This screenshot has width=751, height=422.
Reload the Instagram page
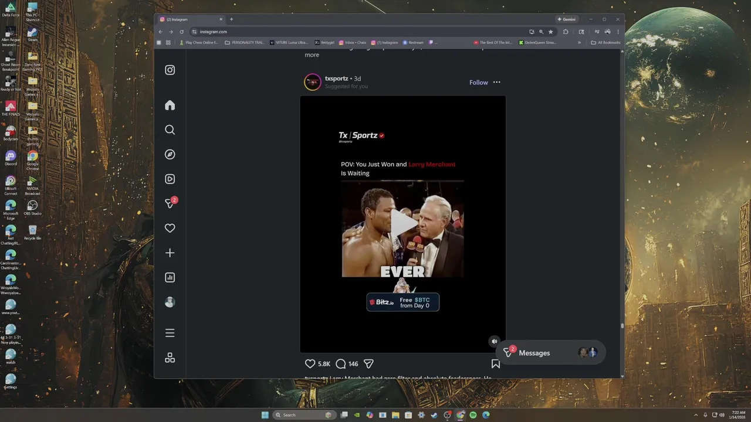[181, 32]
